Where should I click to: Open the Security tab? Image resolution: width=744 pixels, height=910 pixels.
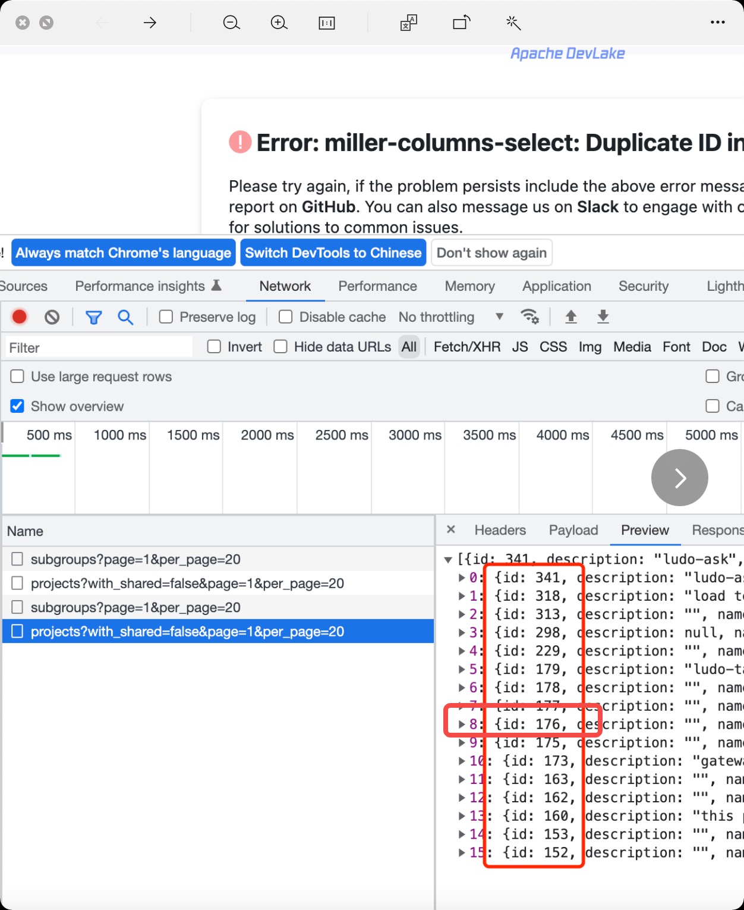coord(644,286)
